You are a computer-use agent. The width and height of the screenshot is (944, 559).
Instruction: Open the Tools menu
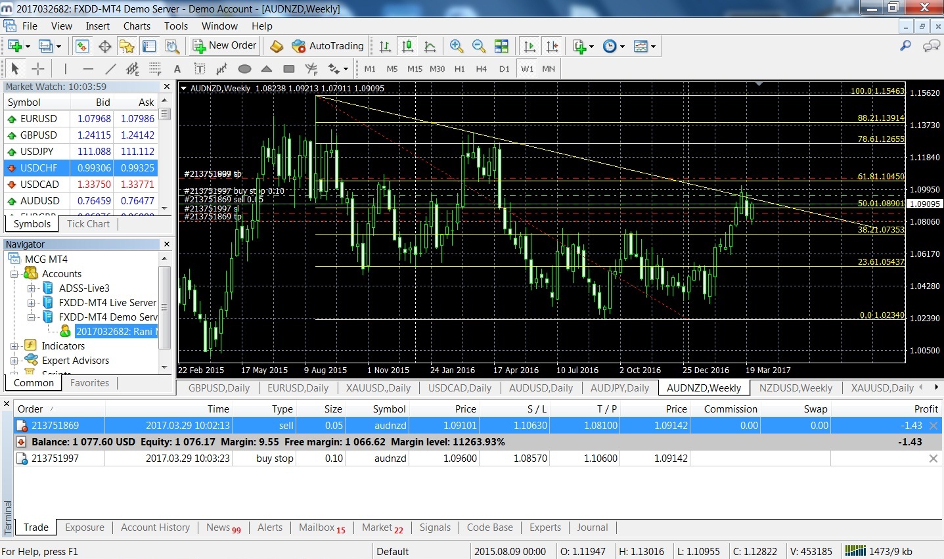[x=175, y=26]
